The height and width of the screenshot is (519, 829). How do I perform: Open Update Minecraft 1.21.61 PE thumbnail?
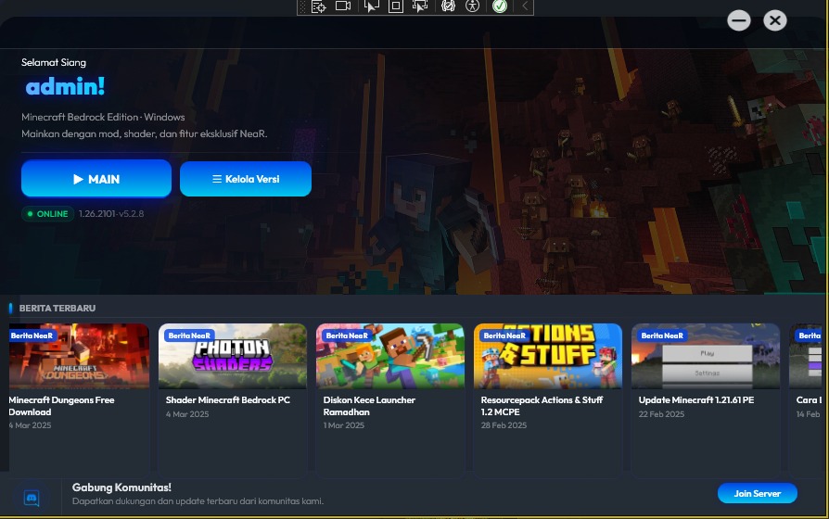(706, 356)
